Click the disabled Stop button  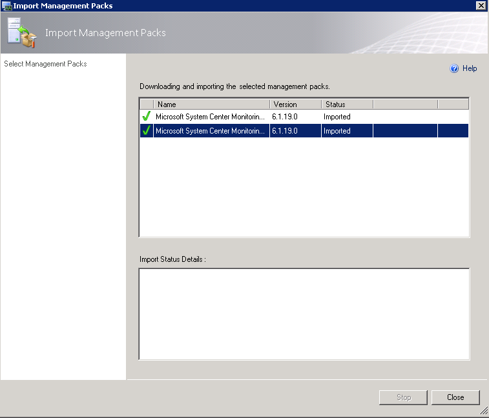403,397
